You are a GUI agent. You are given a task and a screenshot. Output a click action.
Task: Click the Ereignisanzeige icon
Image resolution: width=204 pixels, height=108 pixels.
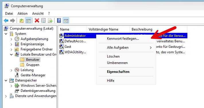[x=17, y=44]
